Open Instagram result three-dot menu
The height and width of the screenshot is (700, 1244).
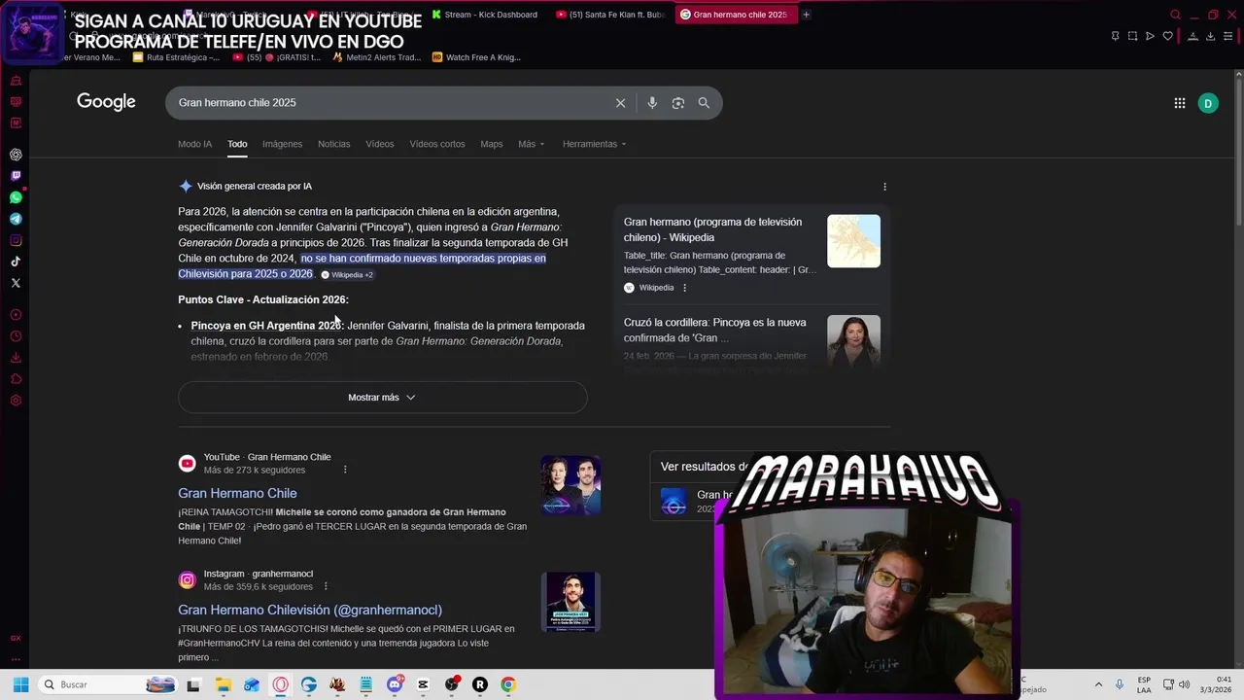(x=326, y=586)
